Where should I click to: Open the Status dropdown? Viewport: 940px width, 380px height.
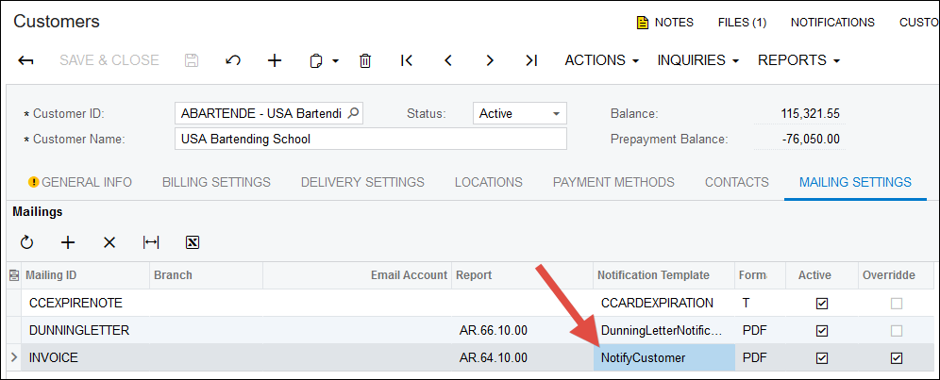[519, 113]
